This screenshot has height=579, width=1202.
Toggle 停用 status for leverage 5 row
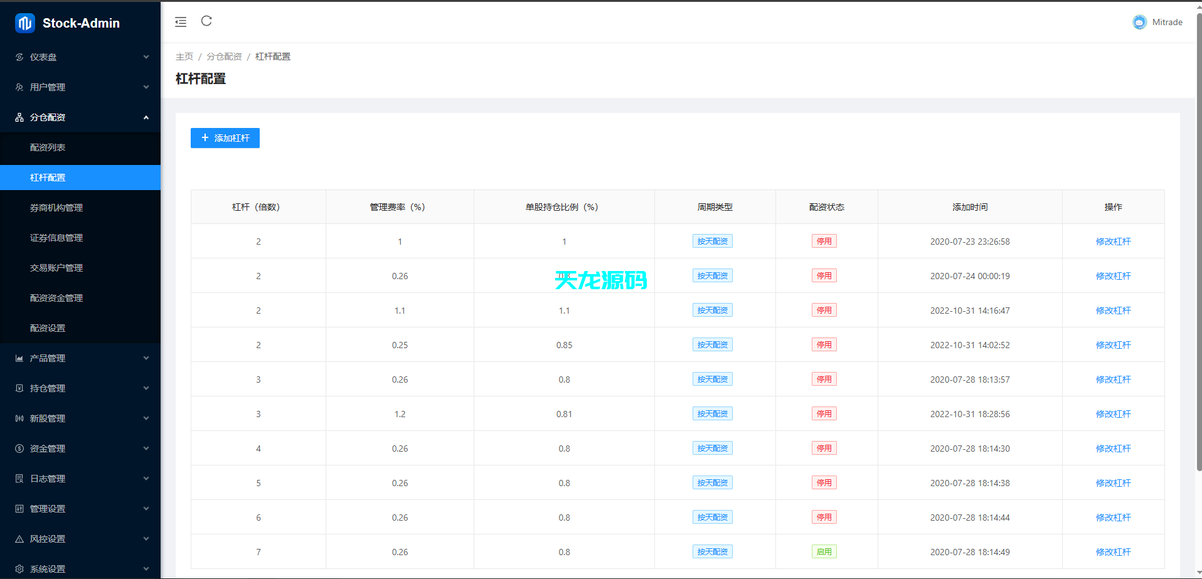point(824,482)
